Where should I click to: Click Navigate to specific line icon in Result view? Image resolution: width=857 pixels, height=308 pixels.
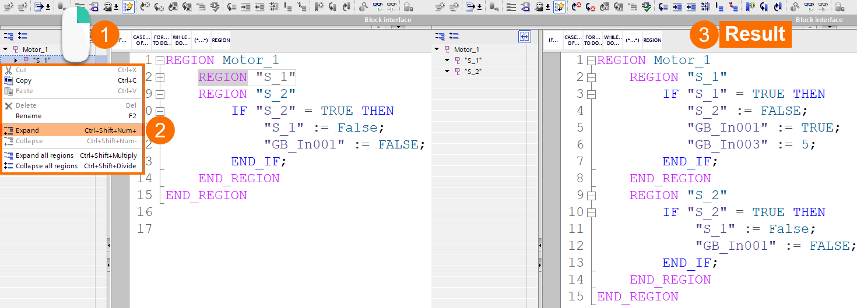[470, 6]
